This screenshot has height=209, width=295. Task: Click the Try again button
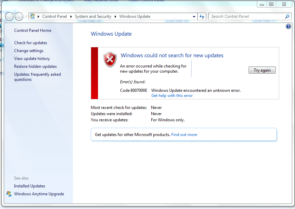(x=262, y=70)
